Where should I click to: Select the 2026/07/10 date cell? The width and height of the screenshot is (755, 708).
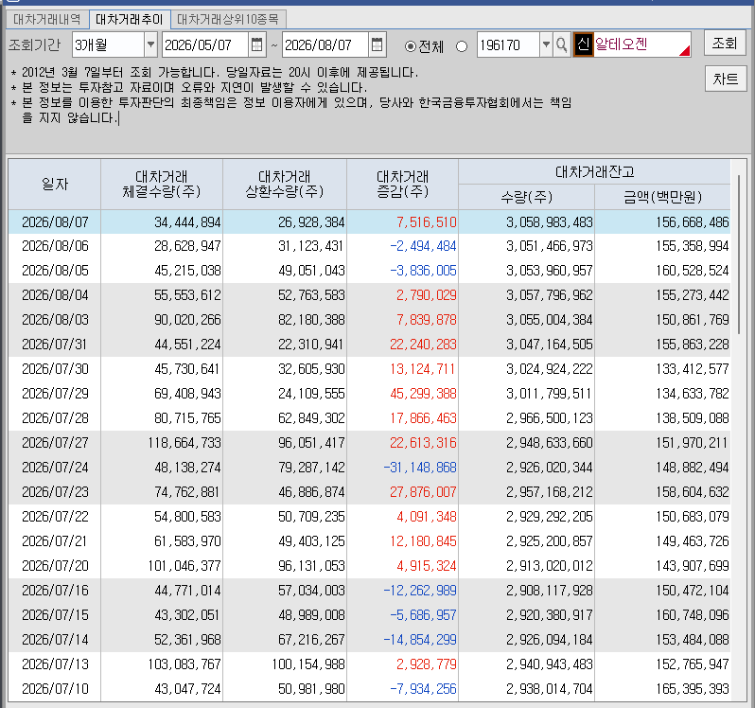coord(55,689)
